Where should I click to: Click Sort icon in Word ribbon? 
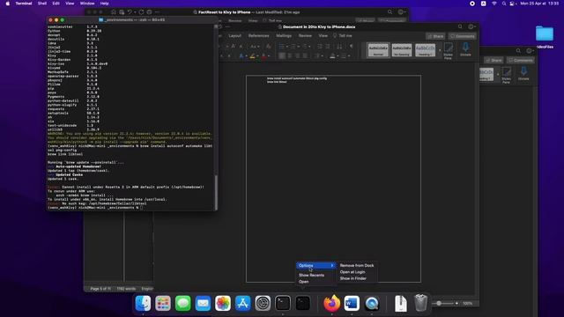coord(339,47)
